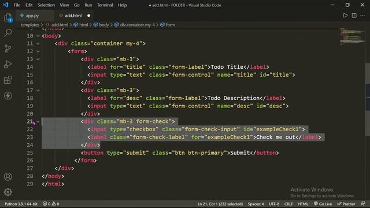
Task: Click the 'Submit' button text in code
Action: click(x=240, y=153)
